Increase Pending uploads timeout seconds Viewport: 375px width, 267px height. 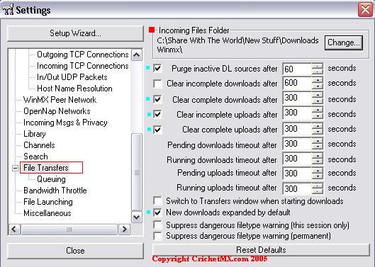pos(318,171)
